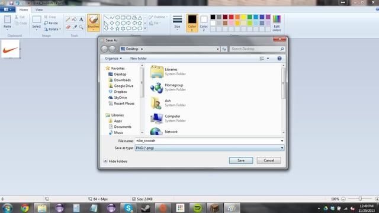This screenshot has width=379, height=213.
Task: Click the refresh button beside address bar
Action: [224, 49]
